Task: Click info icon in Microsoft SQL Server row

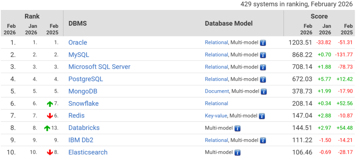Action: pyautogui.click(x=263, y=67)
